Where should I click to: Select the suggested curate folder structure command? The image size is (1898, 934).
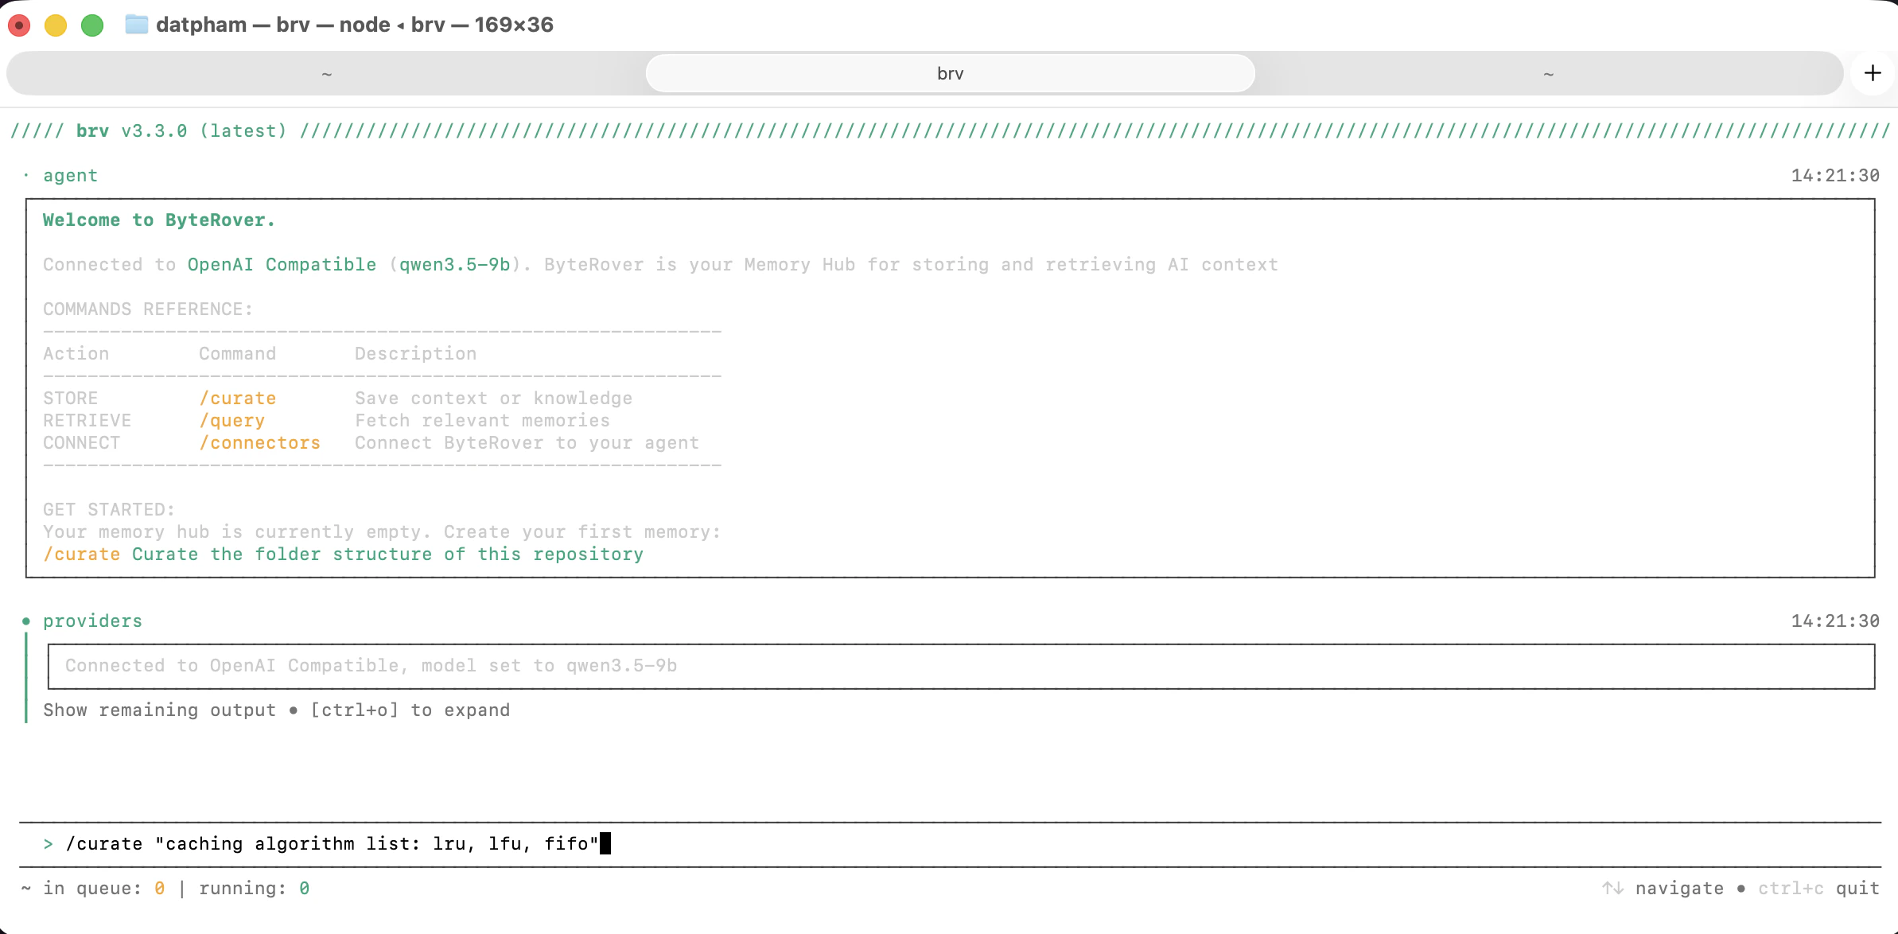[343, 554]
